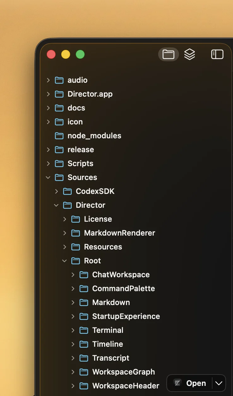Expand the Transcript folder chevron
233x396 pixels.
pos(73,358)
